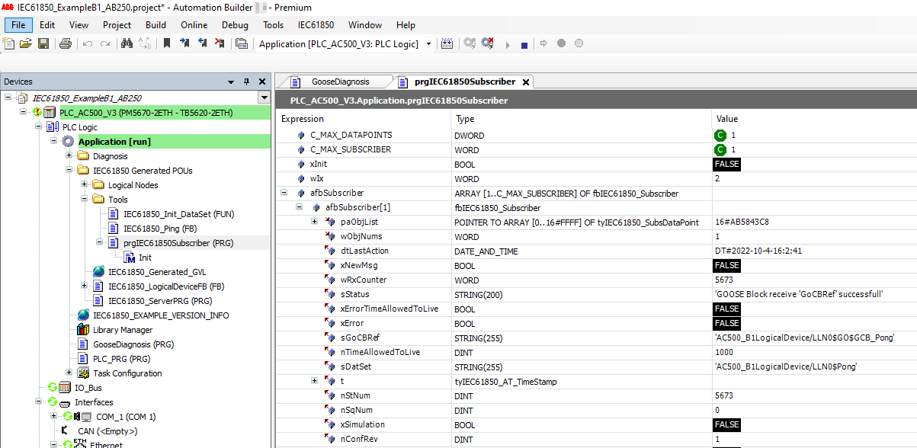Click the Save project toolbar icon
This screenshot has width=917, height=448.
(43, 44)
